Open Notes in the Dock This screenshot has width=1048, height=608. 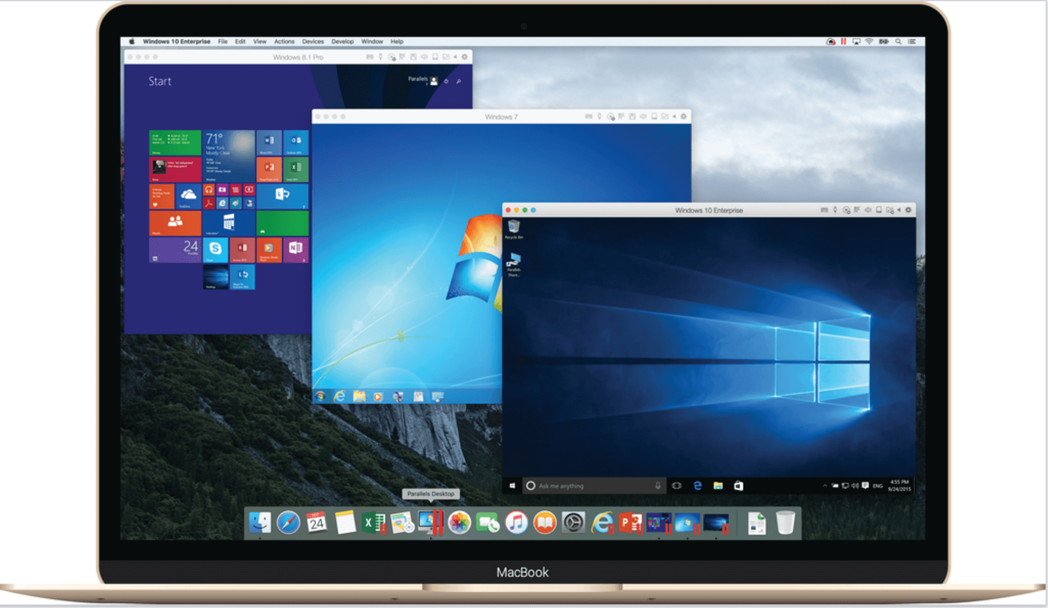click(x=345, y=523)
